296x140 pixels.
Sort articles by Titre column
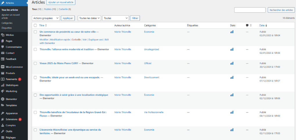point(43,26)
